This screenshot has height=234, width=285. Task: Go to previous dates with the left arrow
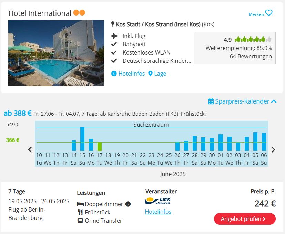coord(30,149)
